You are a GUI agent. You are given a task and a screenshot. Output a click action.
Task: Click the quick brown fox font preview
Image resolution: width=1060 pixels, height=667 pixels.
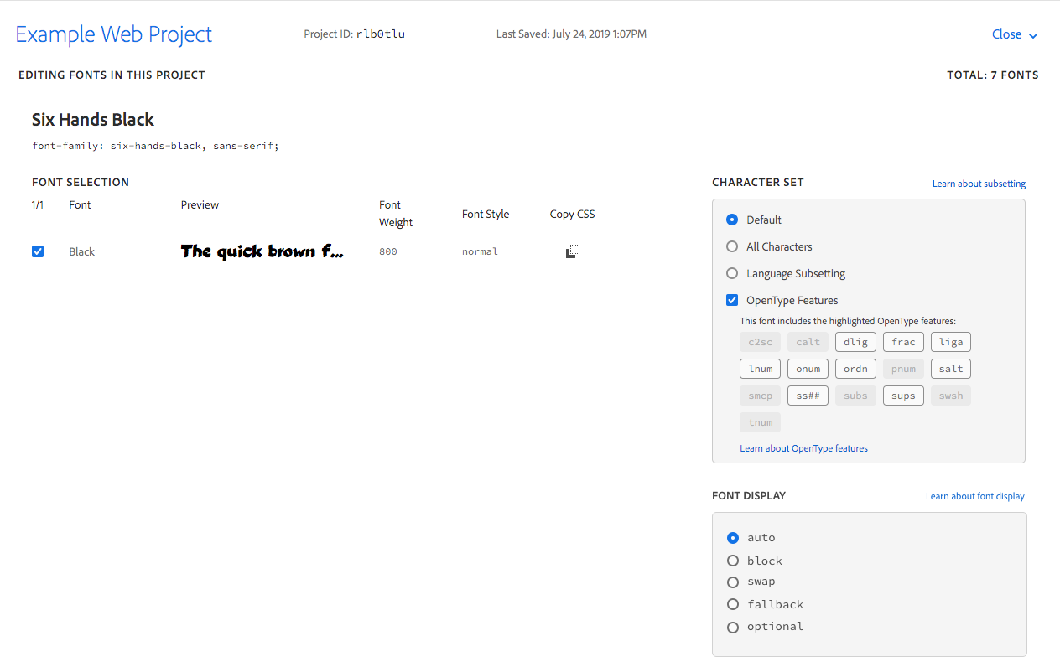click(x=262, y=250)
